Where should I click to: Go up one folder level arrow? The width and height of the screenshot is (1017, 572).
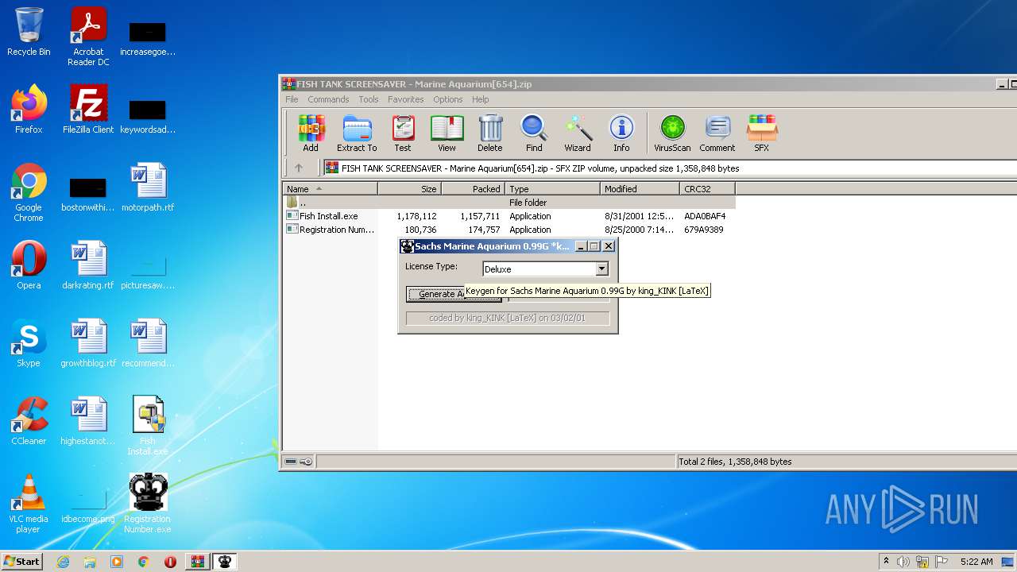click(x=299, y=168)
